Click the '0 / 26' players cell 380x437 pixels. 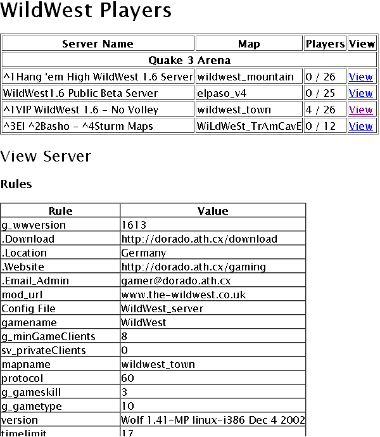point(325,77)
